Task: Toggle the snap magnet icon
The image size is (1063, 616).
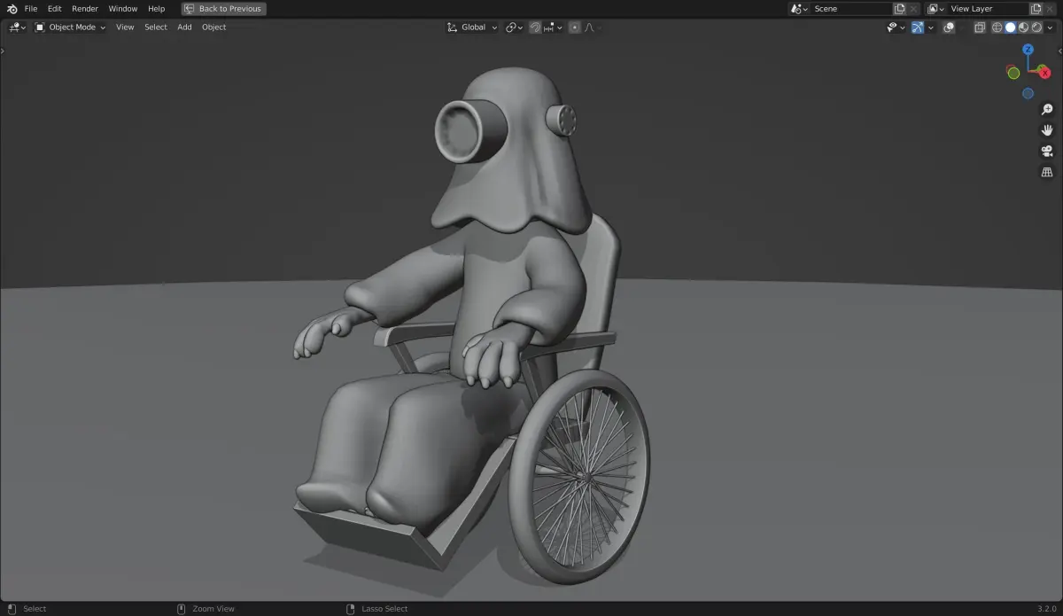Action: tap(535, 27)
